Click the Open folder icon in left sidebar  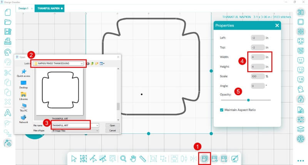click(x=7, y=22)
